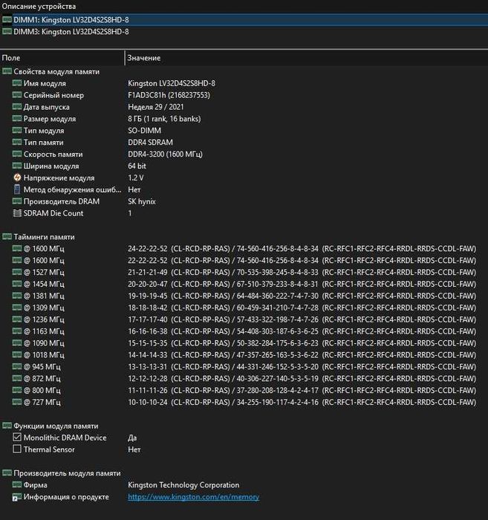
Task: Click shortcut icon beside 'Информация о продукте'
Action: (x=17, y=497)
